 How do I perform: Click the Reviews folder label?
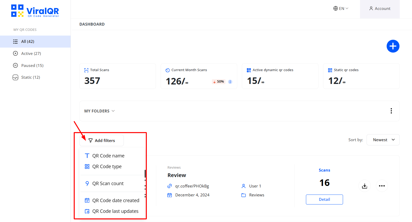coord(257,195)
